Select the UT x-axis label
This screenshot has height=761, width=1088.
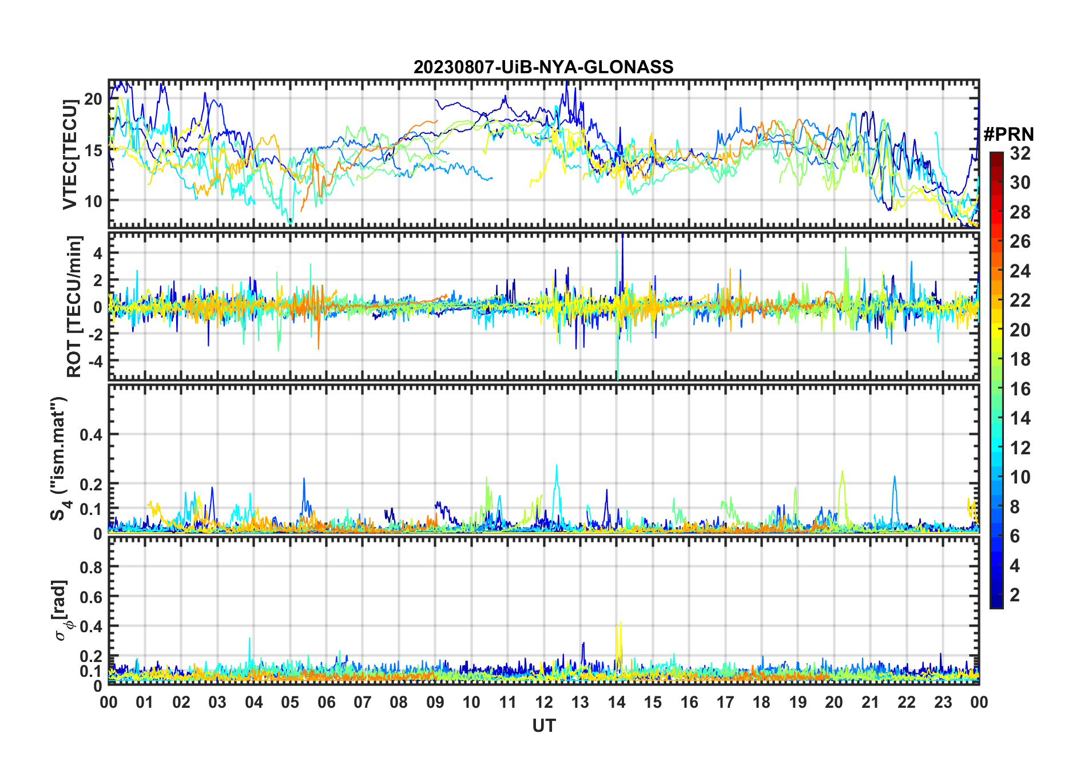(x=543, y=726)
